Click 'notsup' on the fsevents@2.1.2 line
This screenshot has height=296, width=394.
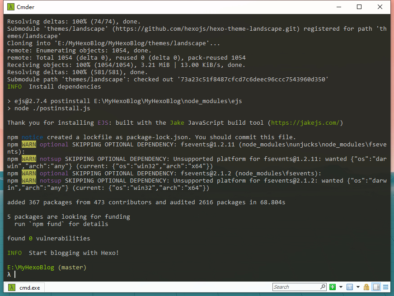tap(50, 181)
